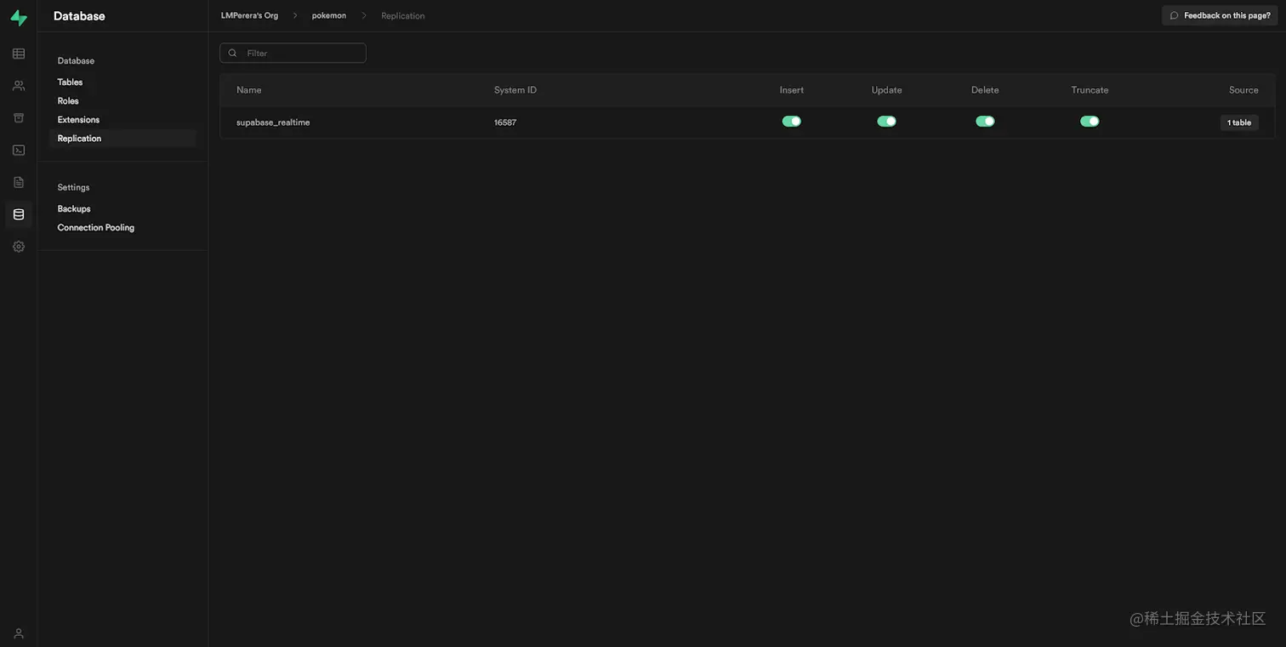Viewport: 1286px width, 647px height.
Task: Open Connection Pooling settings
Action: (96, 226)
